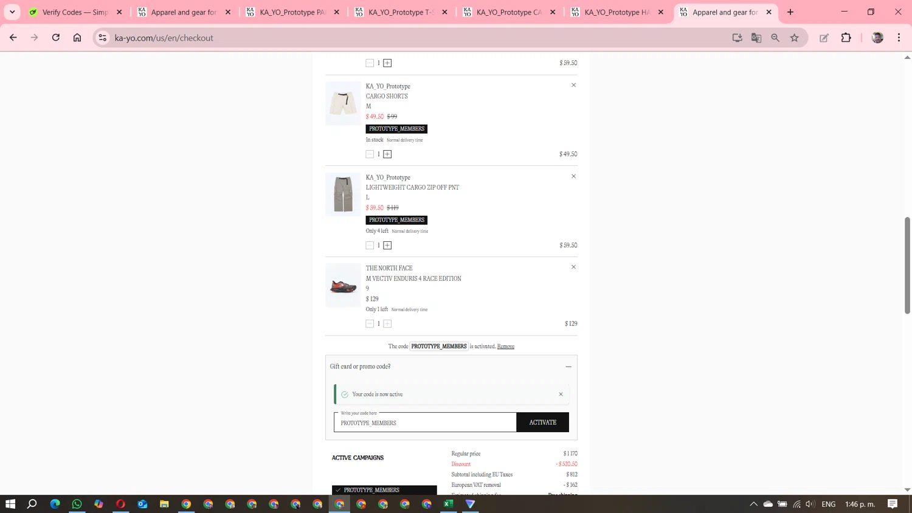The image size is (912, 513).
Task: Click the page vertical scrollbar thumb
Action: [907, 265]
